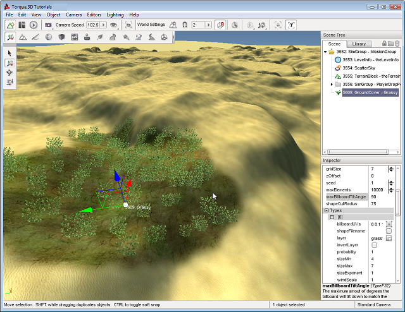Toggle the invertLayer checkbox
Image resolution: width=405 pixels, height=312 pixels.
373,244
